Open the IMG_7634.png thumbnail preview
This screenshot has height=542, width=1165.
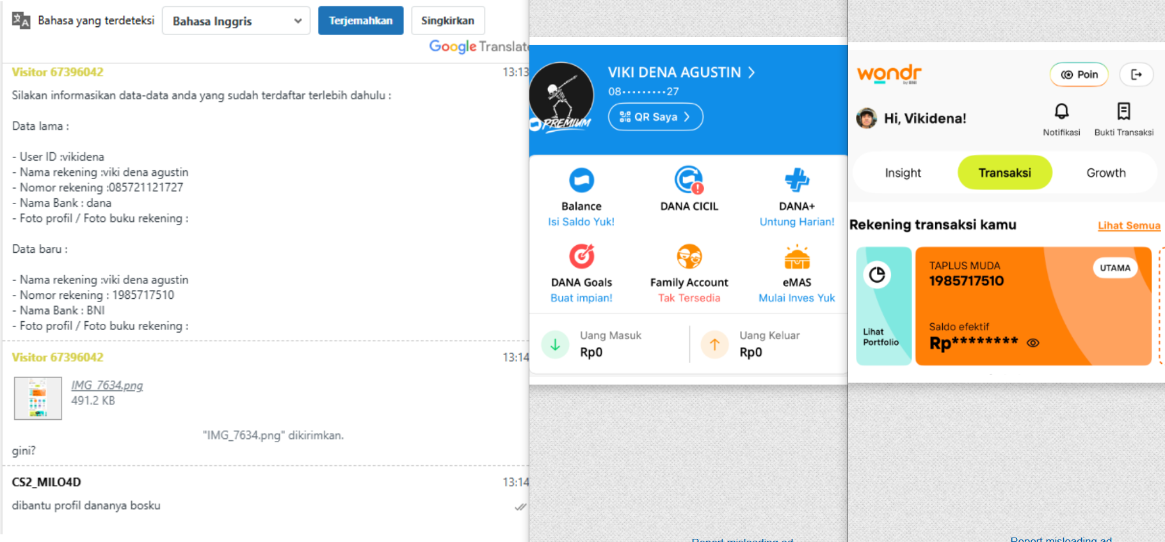click(x=38, y=398)
